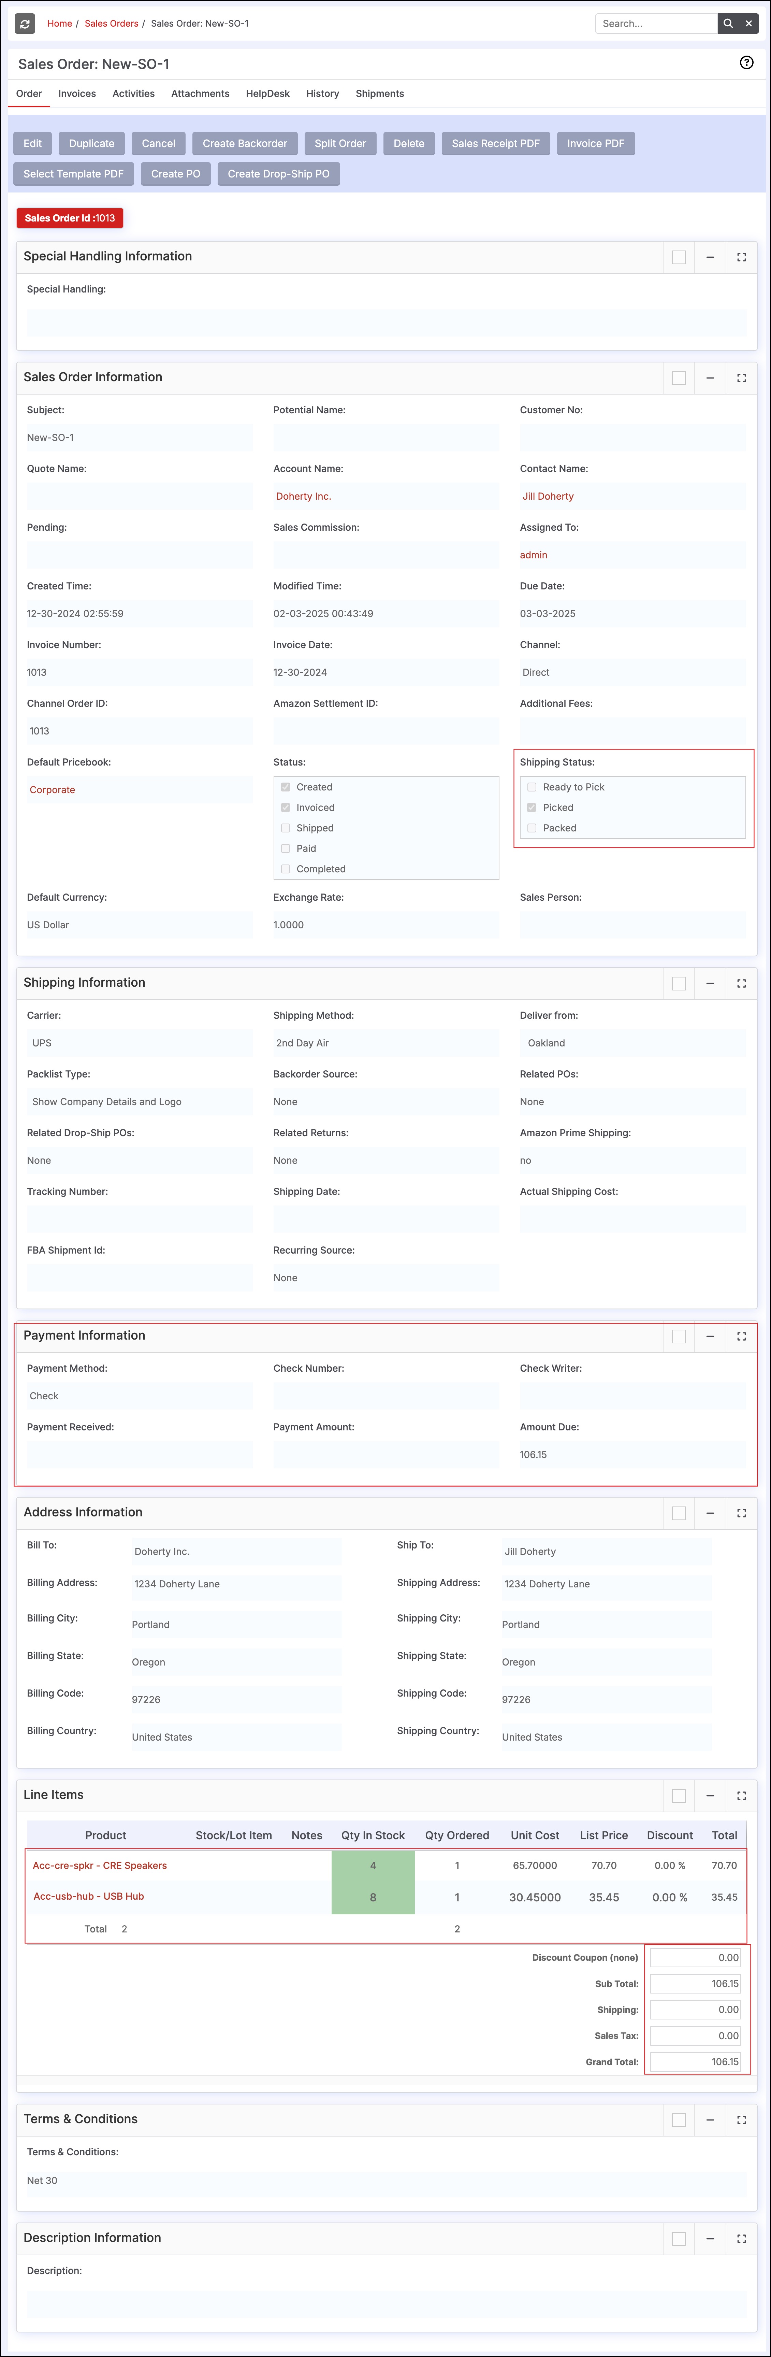
Task: Toggle the Paid status checkbox
Action: pos(285,848)
